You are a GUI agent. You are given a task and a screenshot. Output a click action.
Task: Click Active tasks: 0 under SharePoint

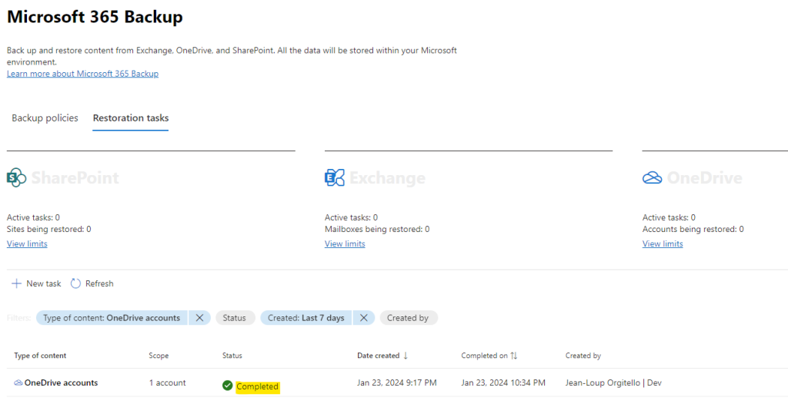click(x=33, y=217)
